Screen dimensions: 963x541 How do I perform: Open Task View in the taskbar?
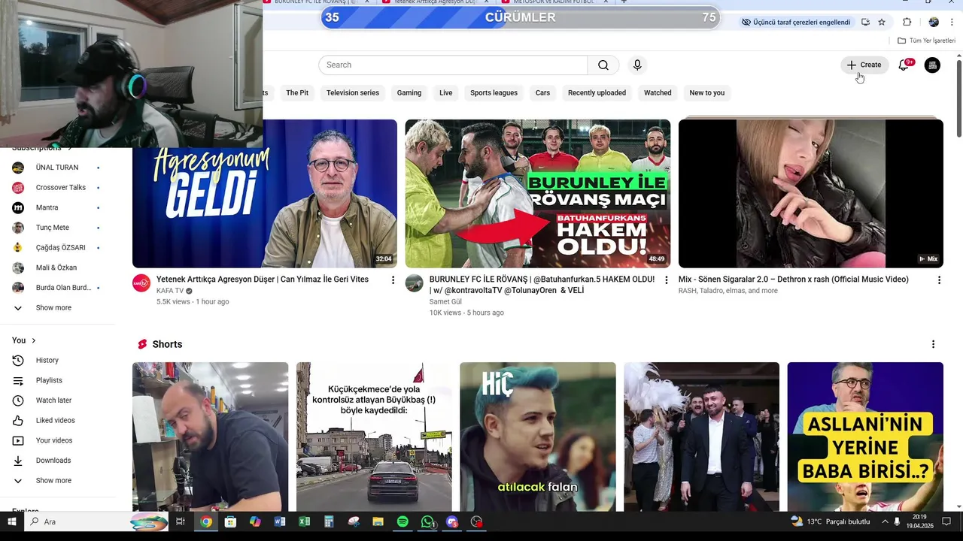click(181, 521)
